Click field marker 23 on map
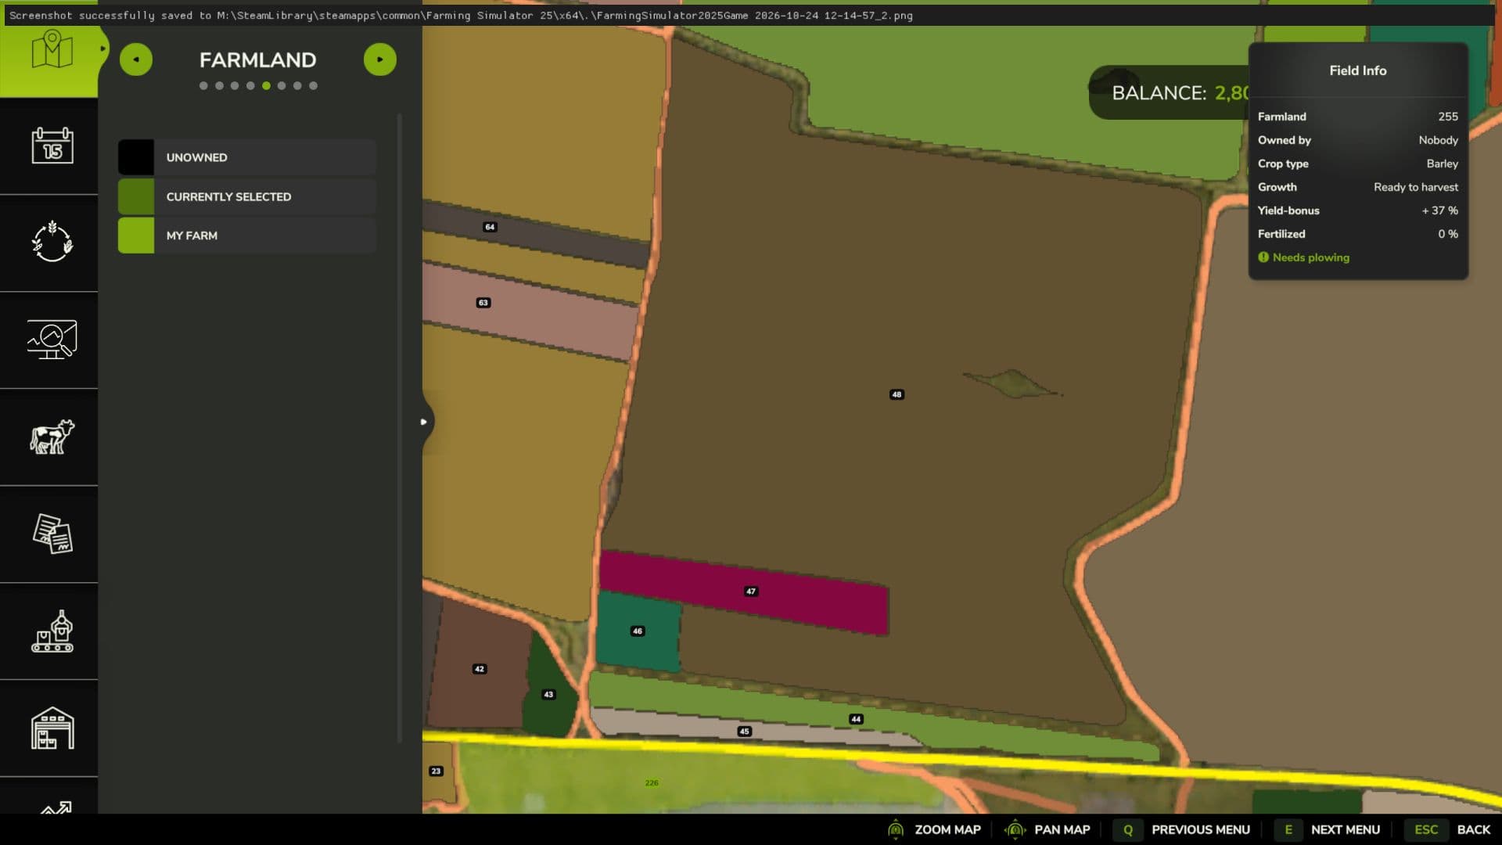This screenshot has width=1502, height=845. click(436, 771)
